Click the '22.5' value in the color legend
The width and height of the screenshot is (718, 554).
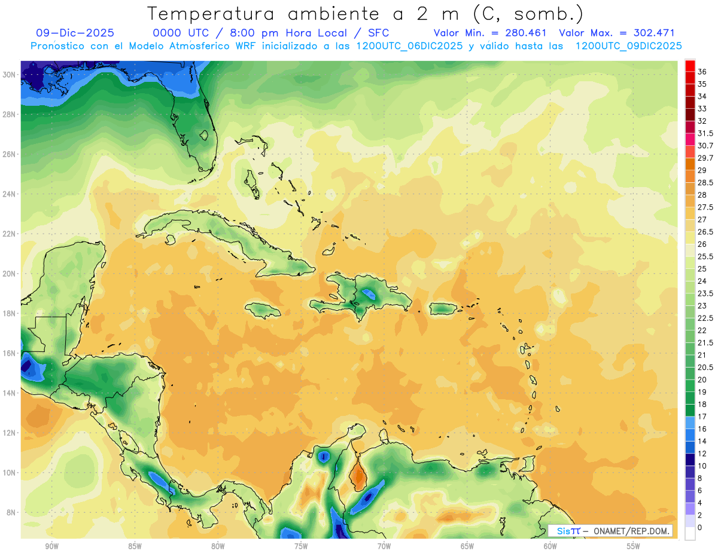click(x=705, y=318)
